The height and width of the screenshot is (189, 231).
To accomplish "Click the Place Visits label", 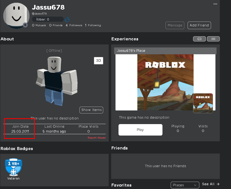I will pyautogui.click(x=88, y=127).
